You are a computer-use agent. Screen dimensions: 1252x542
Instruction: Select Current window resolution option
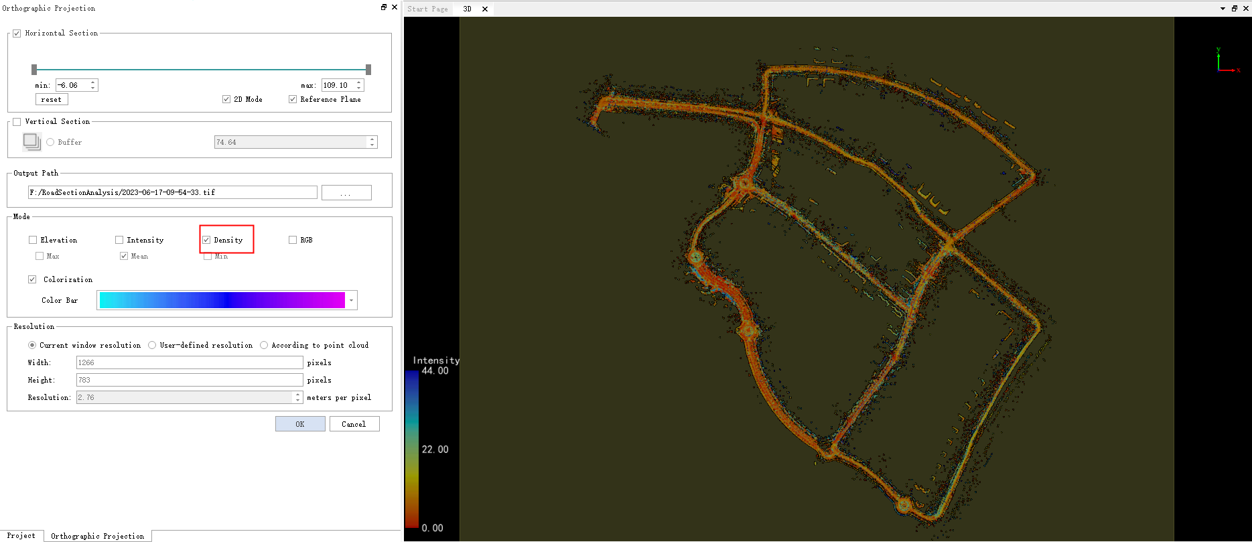32,345
